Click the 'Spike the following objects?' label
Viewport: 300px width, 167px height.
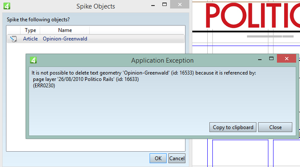point(38,20)
